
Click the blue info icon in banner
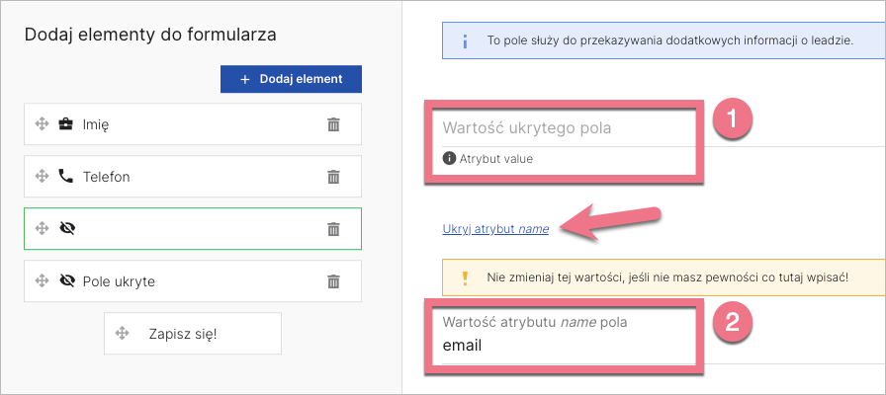[x=465, y=42]
